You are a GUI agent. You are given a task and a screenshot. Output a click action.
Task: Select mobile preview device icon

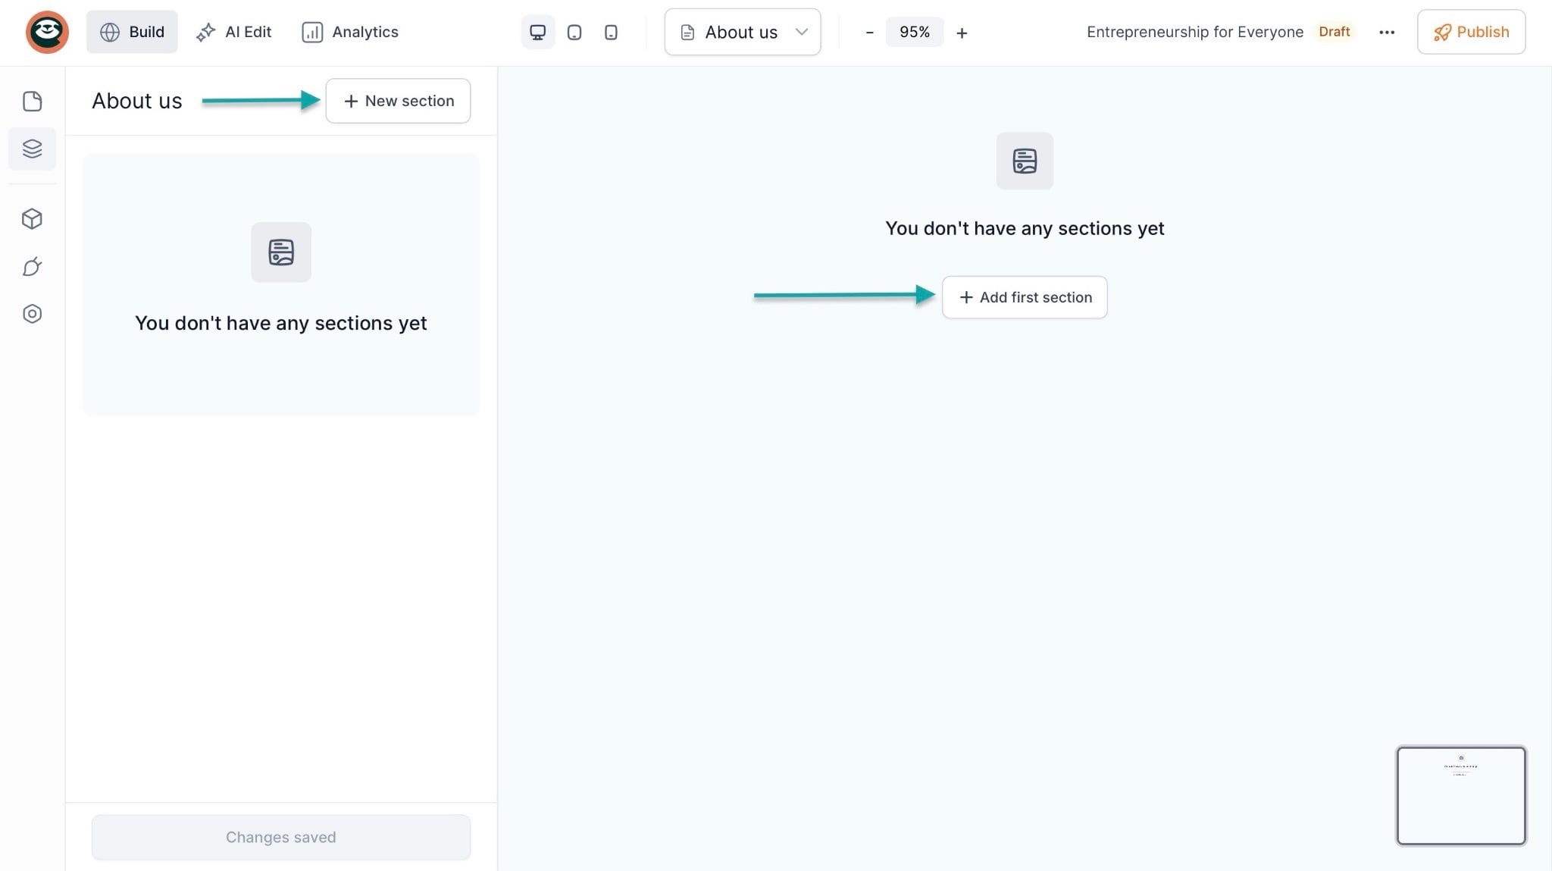pos(611,33)
